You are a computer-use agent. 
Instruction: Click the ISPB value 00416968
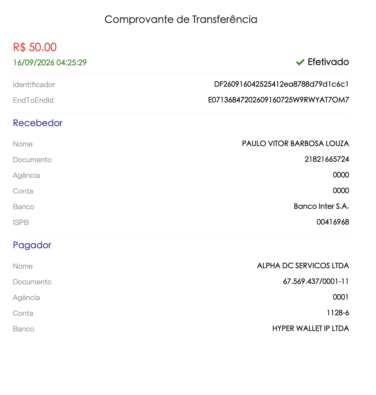click(x=333, y=222)
